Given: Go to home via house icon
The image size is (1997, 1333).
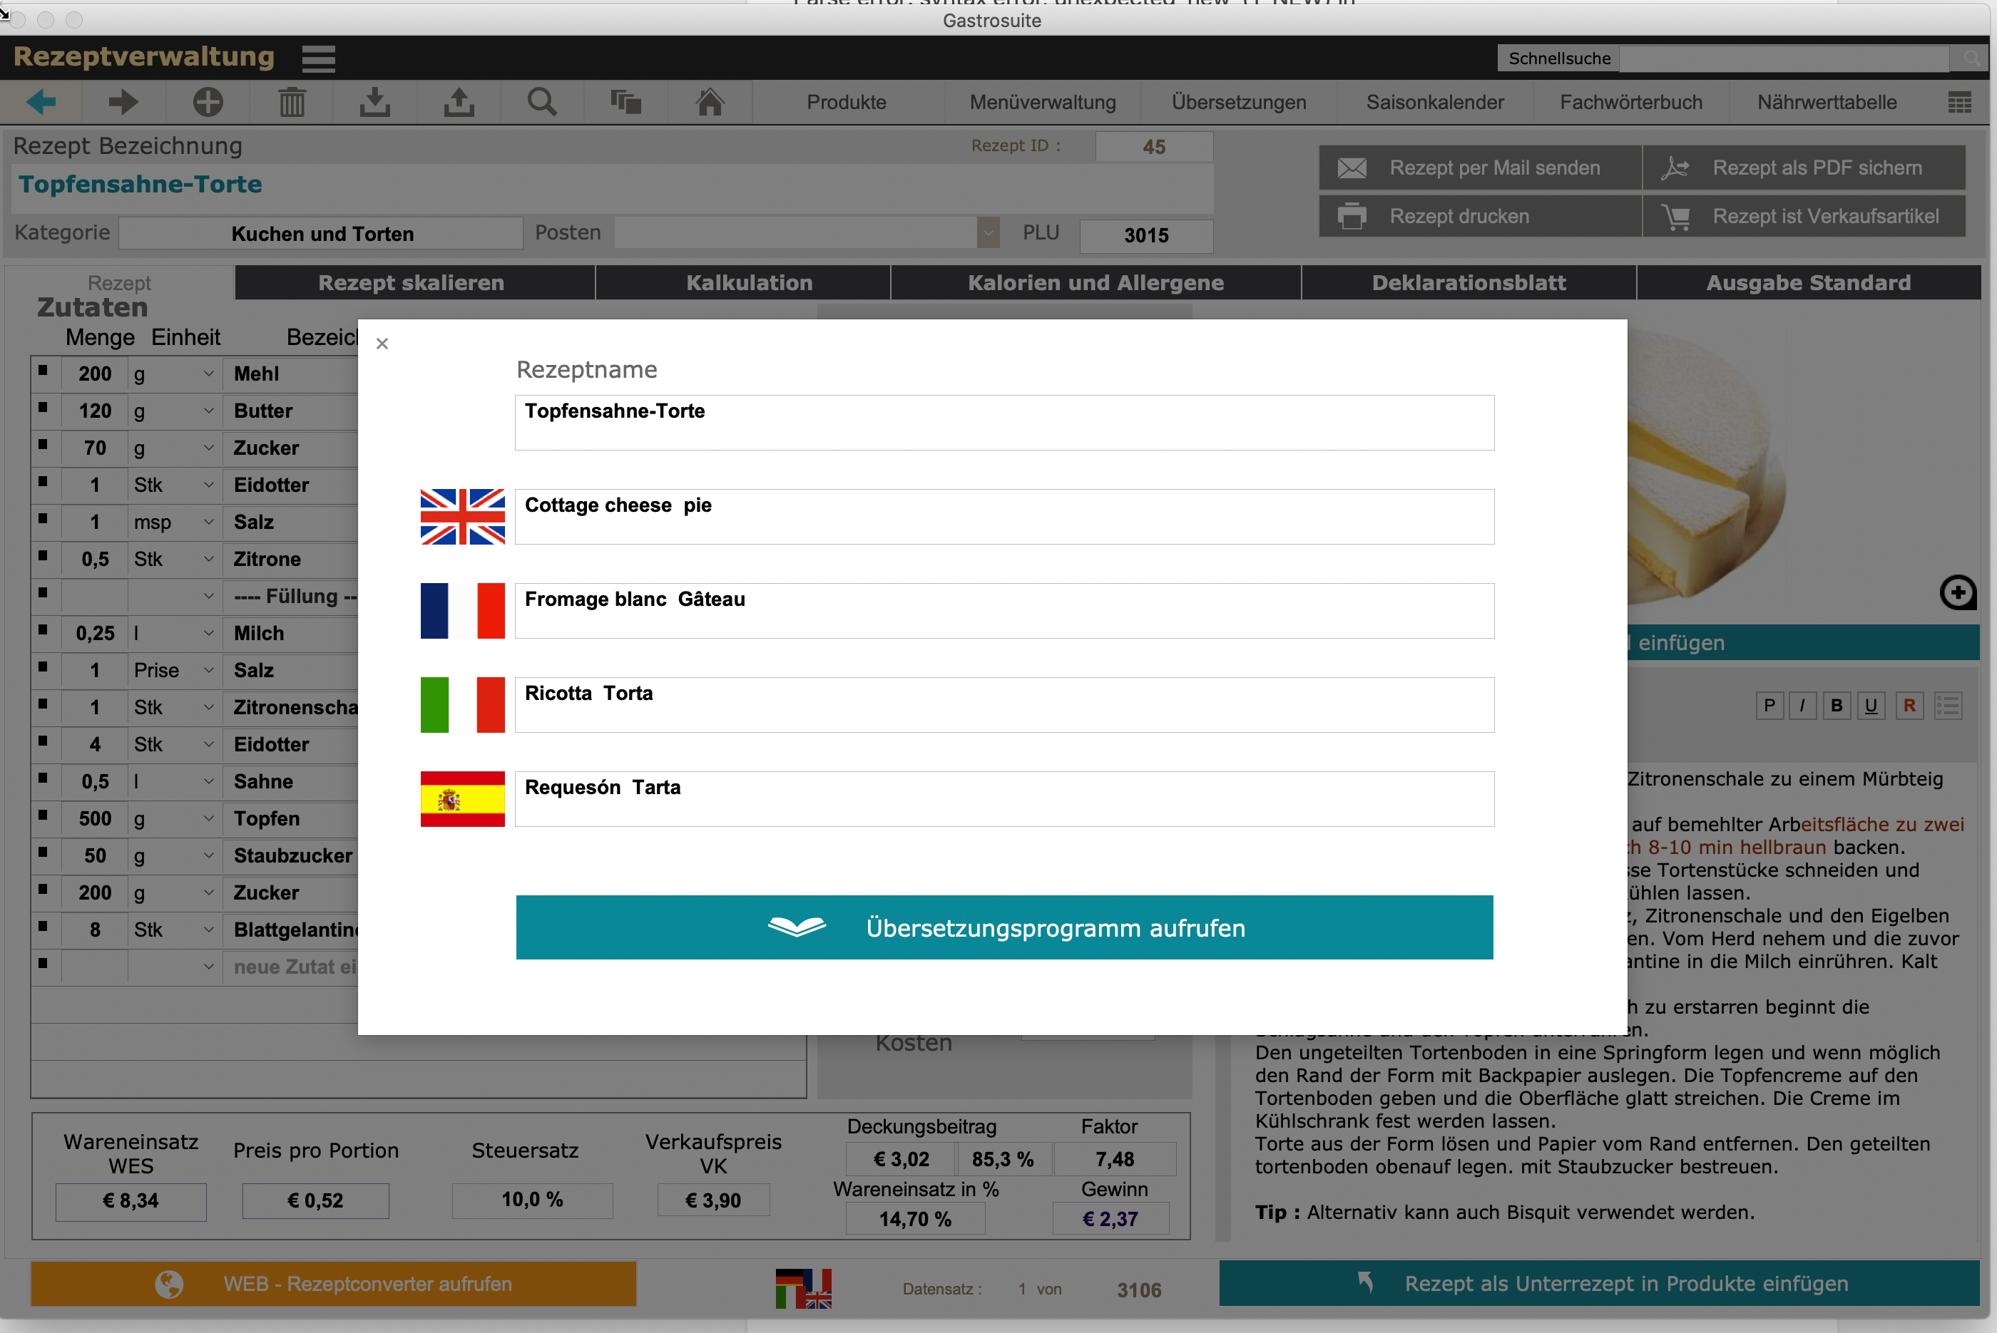Looking at the screenshot, I should [x=710, y=102].
